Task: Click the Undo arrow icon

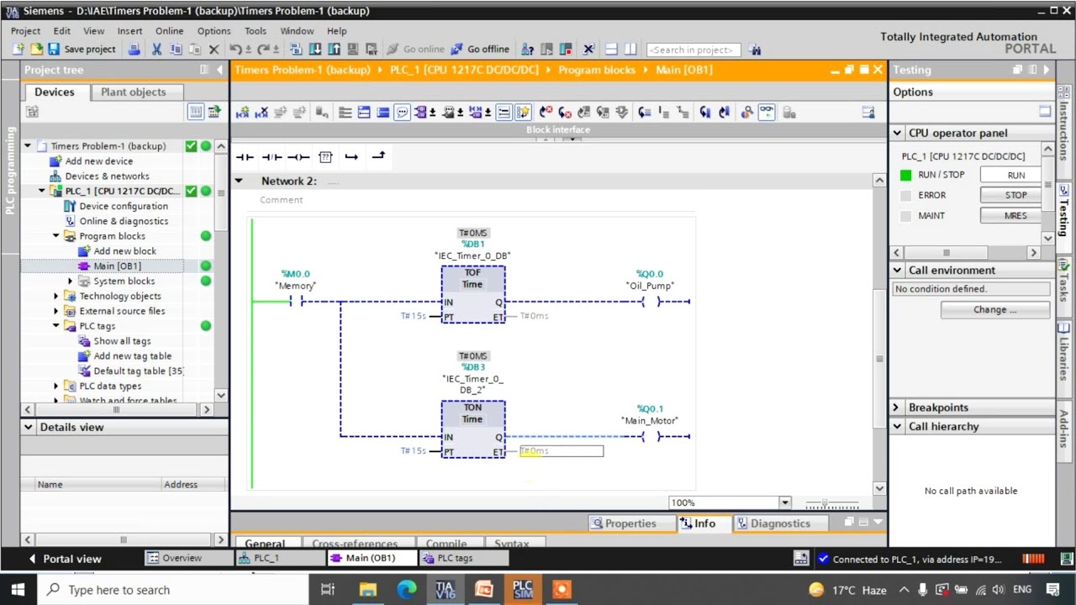Action: pyautogui.click(x=235, y=50)
